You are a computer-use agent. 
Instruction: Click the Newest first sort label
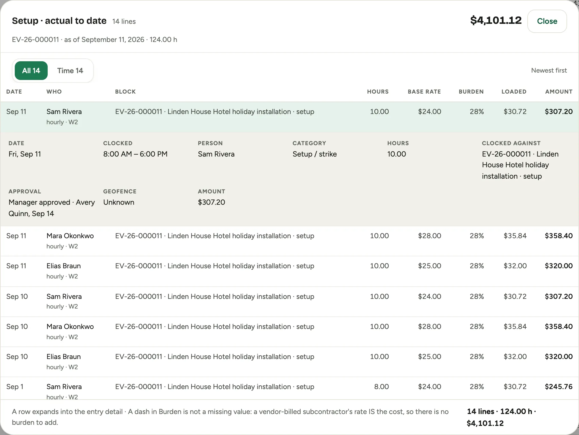click(x=549, y=70)
